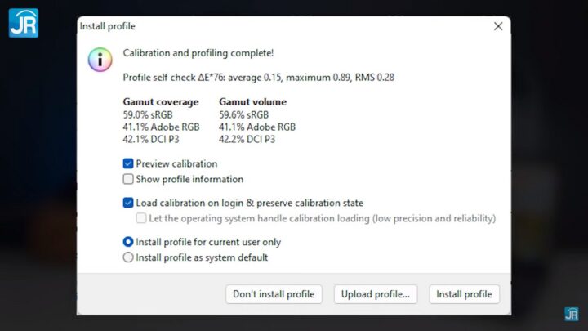Screen dimensions: 588x331
Task: Click the Gamut coverage heading
Action: click(x=160, y=102)
